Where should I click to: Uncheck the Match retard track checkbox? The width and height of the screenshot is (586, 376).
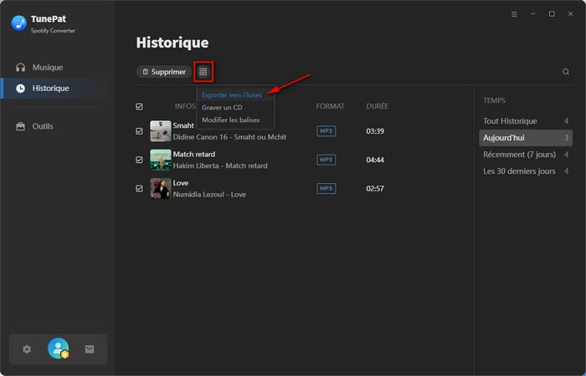click(x=139, y=160)
